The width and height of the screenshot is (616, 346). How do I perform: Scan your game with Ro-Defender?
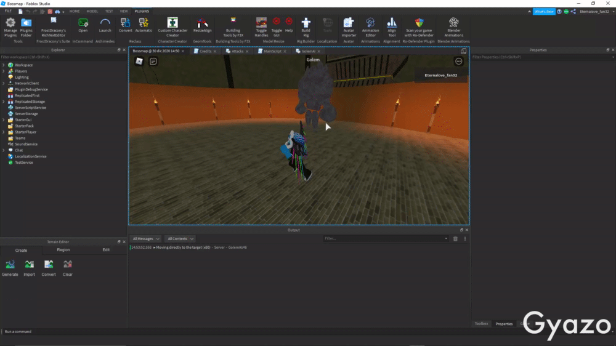419,27
